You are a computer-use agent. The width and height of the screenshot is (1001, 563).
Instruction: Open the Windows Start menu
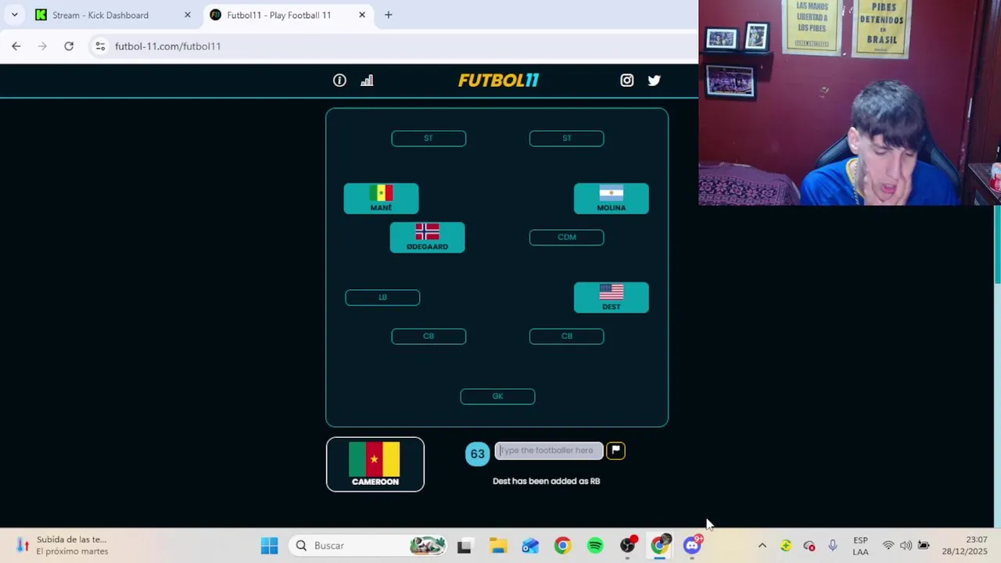(269, 545)
